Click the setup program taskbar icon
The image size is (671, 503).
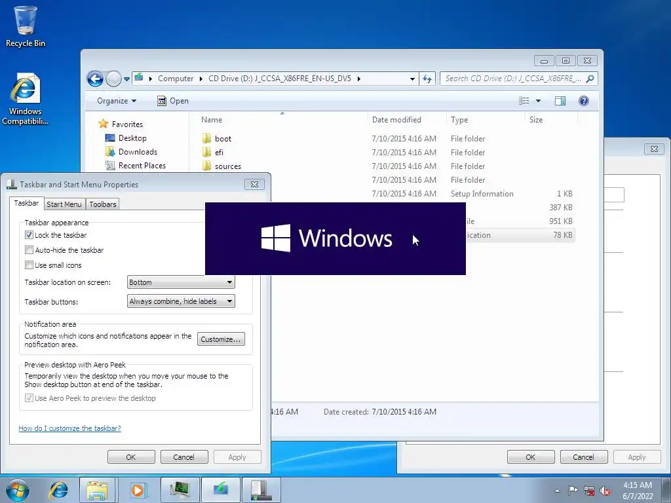coord(220,490)
